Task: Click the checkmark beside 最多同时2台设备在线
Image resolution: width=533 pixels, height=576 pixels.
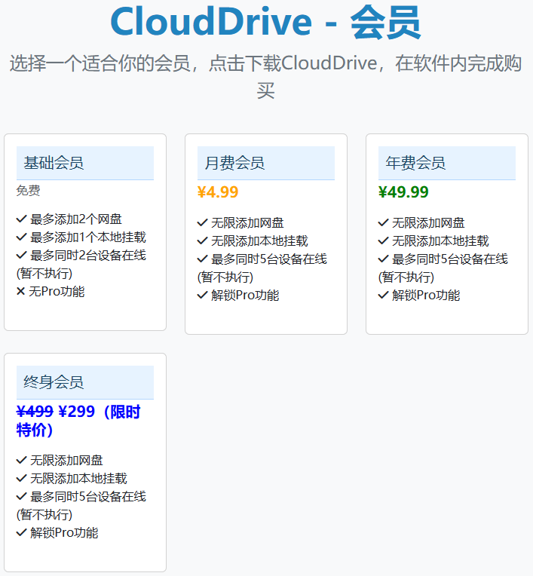Action: 22,256
